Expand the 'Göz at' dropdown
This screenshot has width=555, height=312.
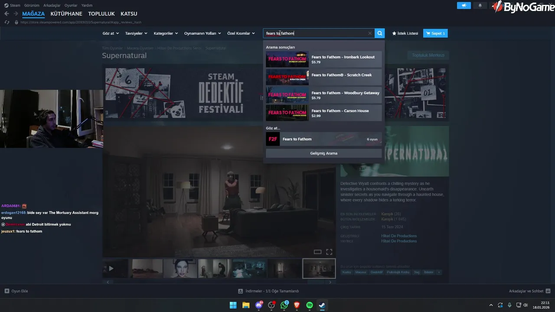[x=111, y=33]
